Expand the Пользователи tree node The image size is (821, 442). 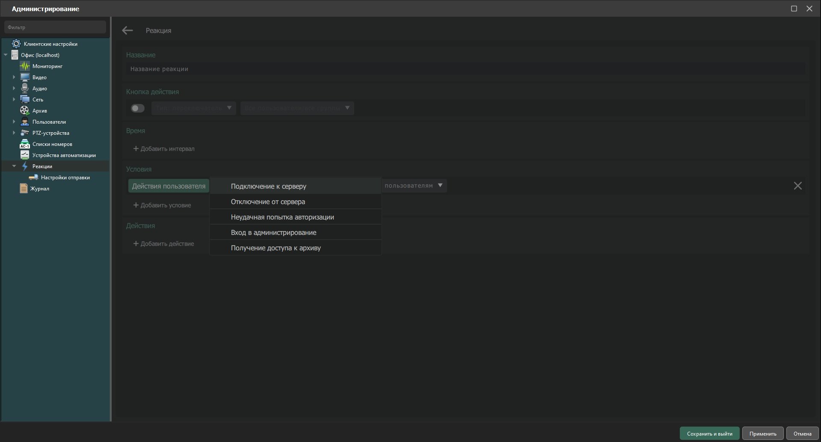[x=14, y=122]
